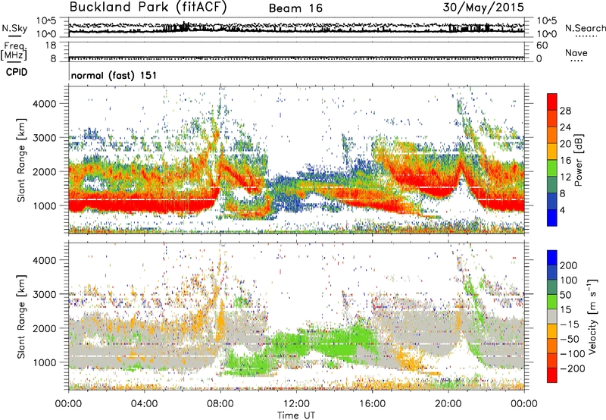Click '4000' tick on power panel
The width and height of the screenshot is (606, 420).
[45, 104]
